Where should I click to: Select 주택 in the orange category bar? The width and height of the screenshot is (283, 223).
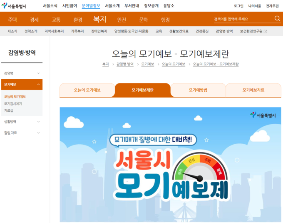[x=12, y=20]
